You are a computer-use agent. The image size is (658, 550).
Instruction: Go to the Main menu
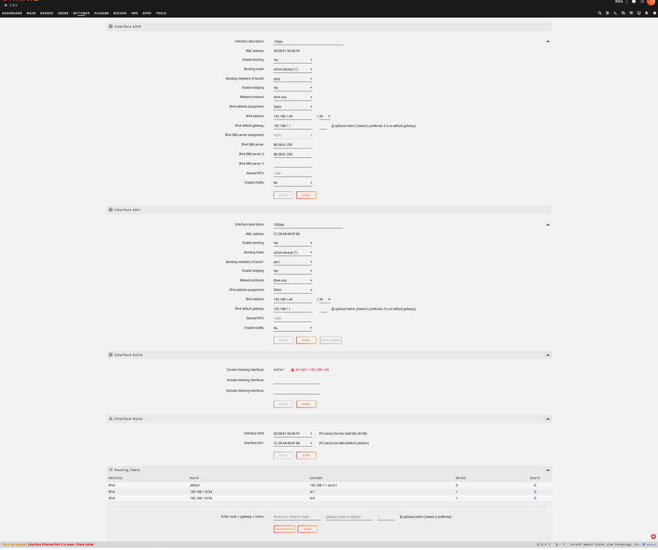coord(31,13)
